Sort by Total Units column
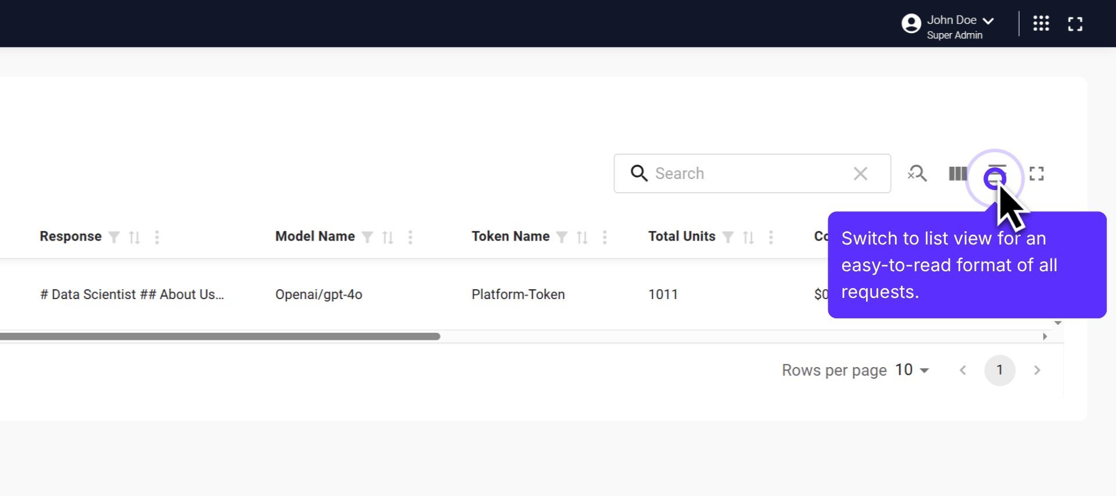This screenshot has width=1116, height=496. [748, 237]
